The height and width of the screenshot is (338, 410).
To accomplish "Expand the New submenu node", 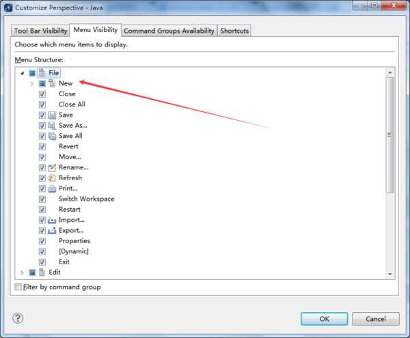I will (32, 83).
